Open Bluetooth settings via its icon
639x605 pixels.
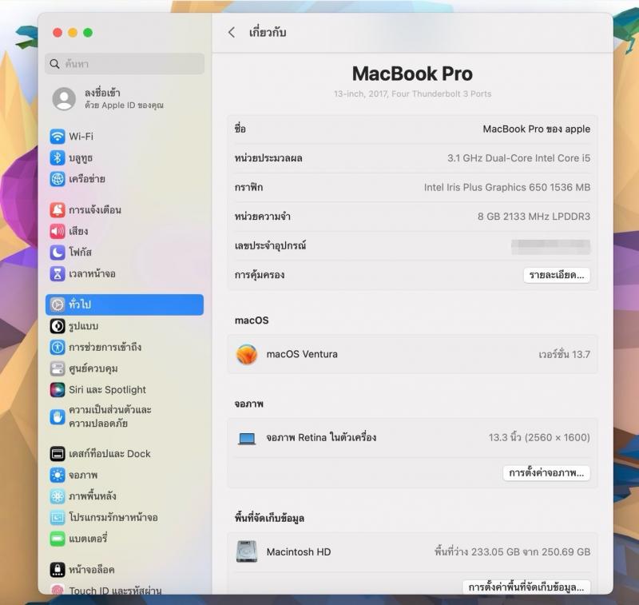[x=58, y=157]
